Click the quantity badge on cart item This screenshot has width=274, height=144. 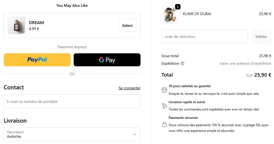coord(178,7)
